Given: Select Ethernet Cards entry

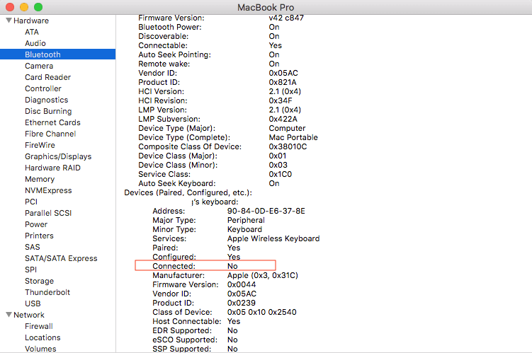Looking at the screenshot, I should coord(52,122).
